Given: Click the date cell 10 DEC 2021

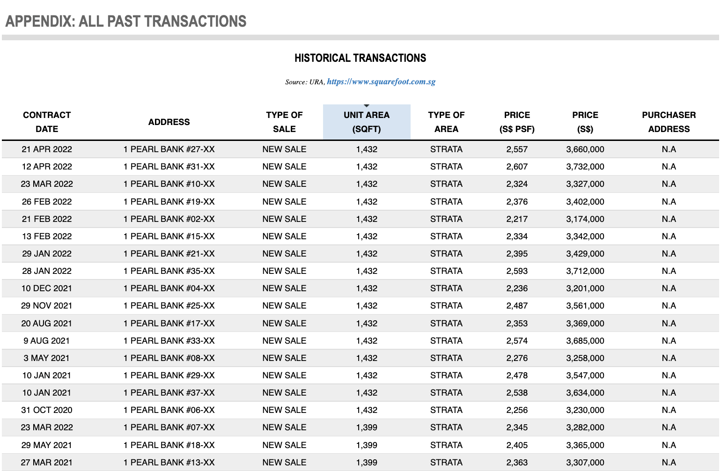Looking at the screenshot, I should pos(47,288).
